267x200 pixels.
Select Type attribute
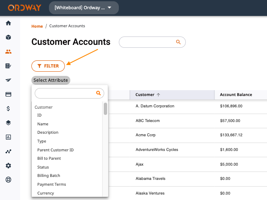pos(42,141)
